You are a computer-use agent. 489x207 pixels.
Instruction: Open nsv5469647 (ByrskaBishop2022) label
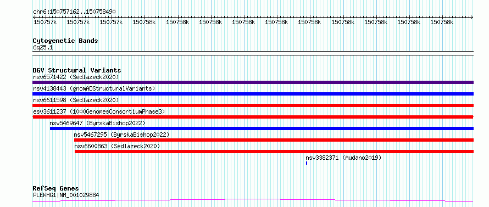click(97, 123)
